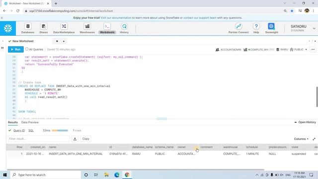Select the INSERT_DATA_WITH_ONE_MIN_INTERVAL cell
The width and height of the screenshot is (318, 179).
(x=76, y=154)
